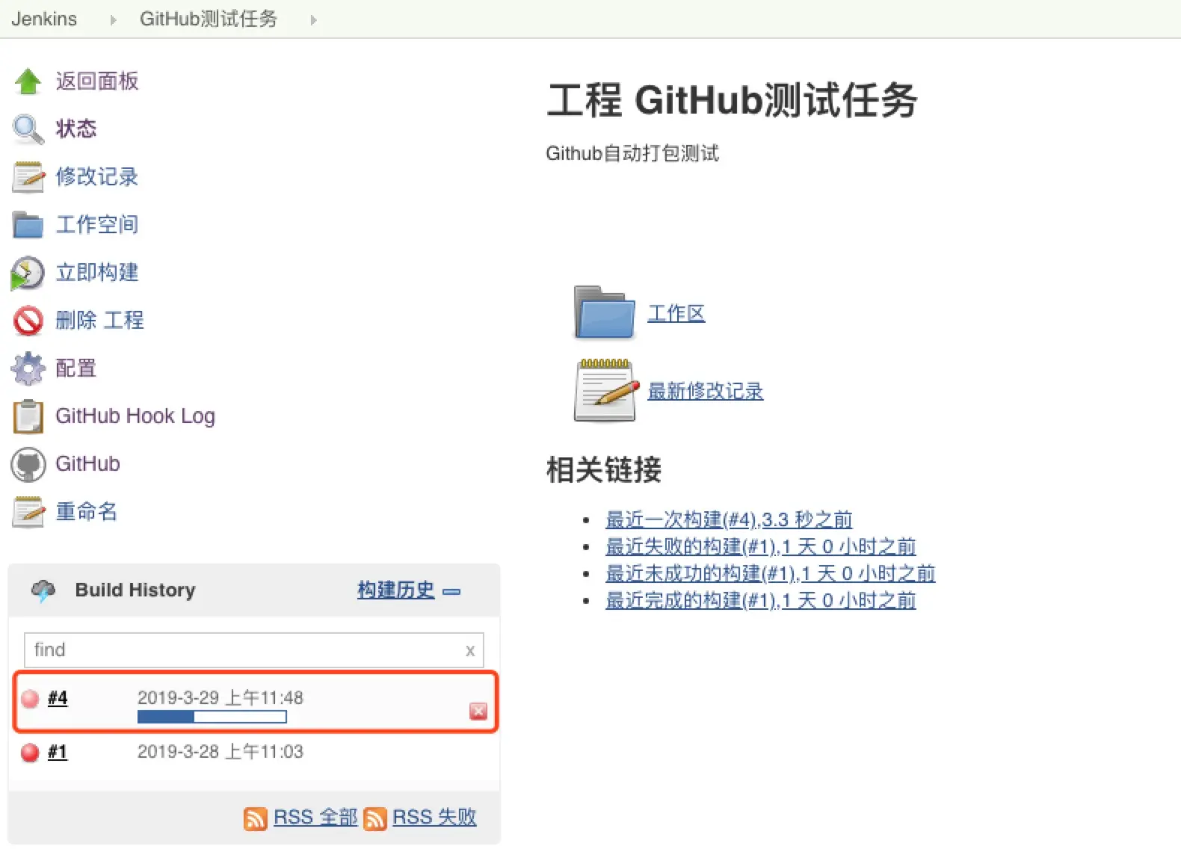Open GitHub Hook Log sidebar entry
Image resolution: width=1181 pixels, height=858 pixels.
point(135,416)
